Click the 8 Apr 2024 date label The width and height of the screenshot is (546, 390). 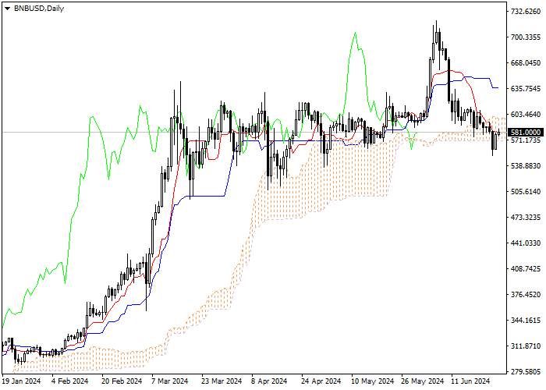[x=270, y=381]
